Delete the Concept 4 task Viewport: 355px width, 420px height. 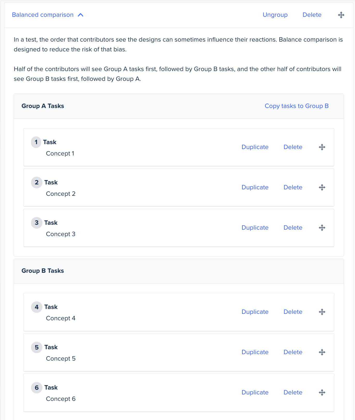point(293,312)
